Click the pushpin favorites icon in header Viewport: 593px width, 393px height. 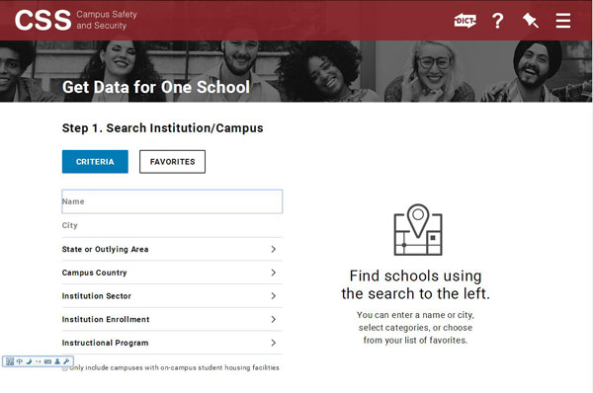[530, 21]
